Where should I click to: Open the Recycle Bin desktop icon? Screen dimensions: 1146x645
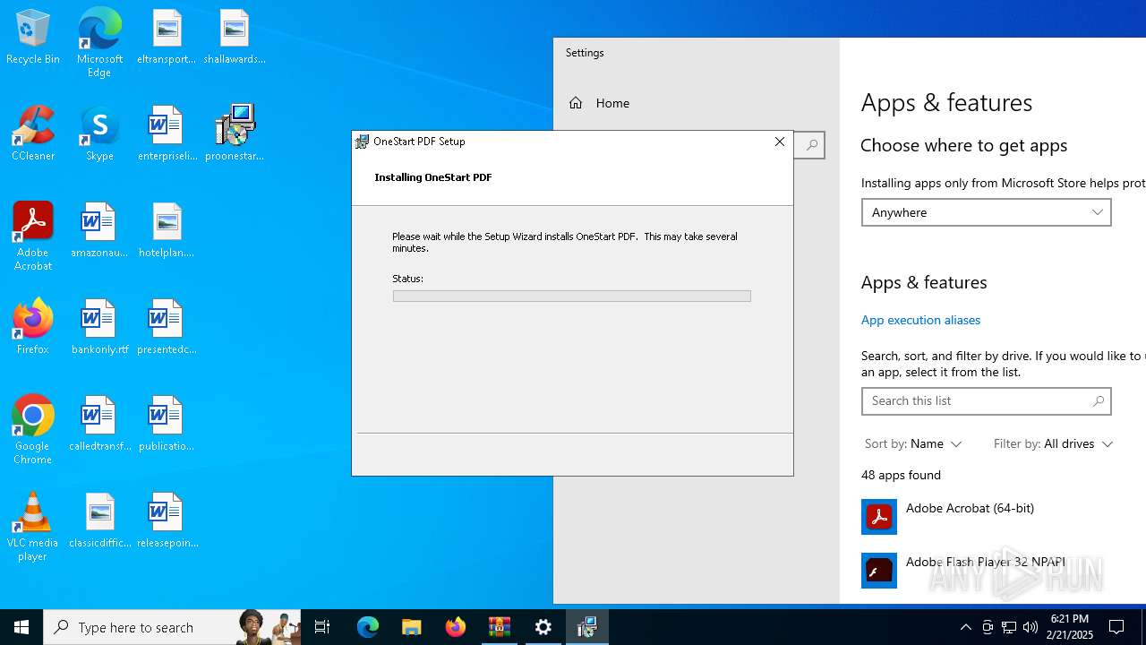[x=33, y=38]
